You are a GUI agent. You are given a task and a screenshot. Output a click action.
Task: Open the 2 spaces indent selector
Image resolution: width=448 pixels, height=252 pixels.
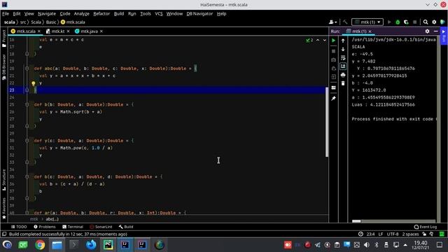pos(411,234)
